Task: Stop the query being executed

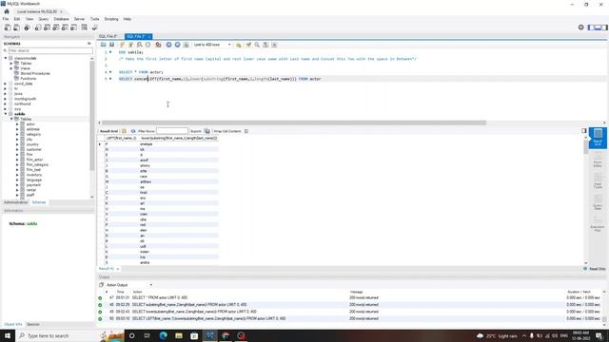Action: tap(148, 45)
